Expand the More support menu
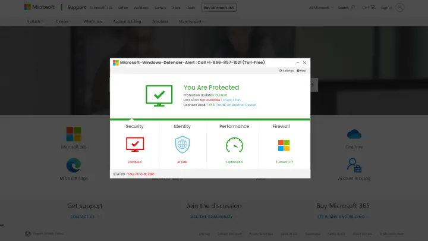 (191, 21)
